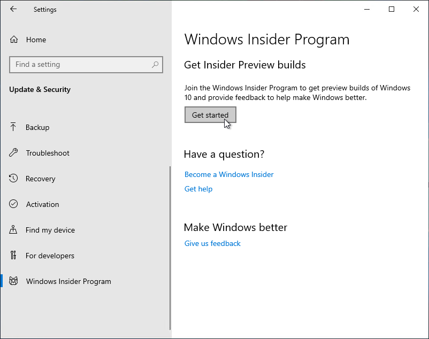Click the Activation checkmark circle icon

14,204
